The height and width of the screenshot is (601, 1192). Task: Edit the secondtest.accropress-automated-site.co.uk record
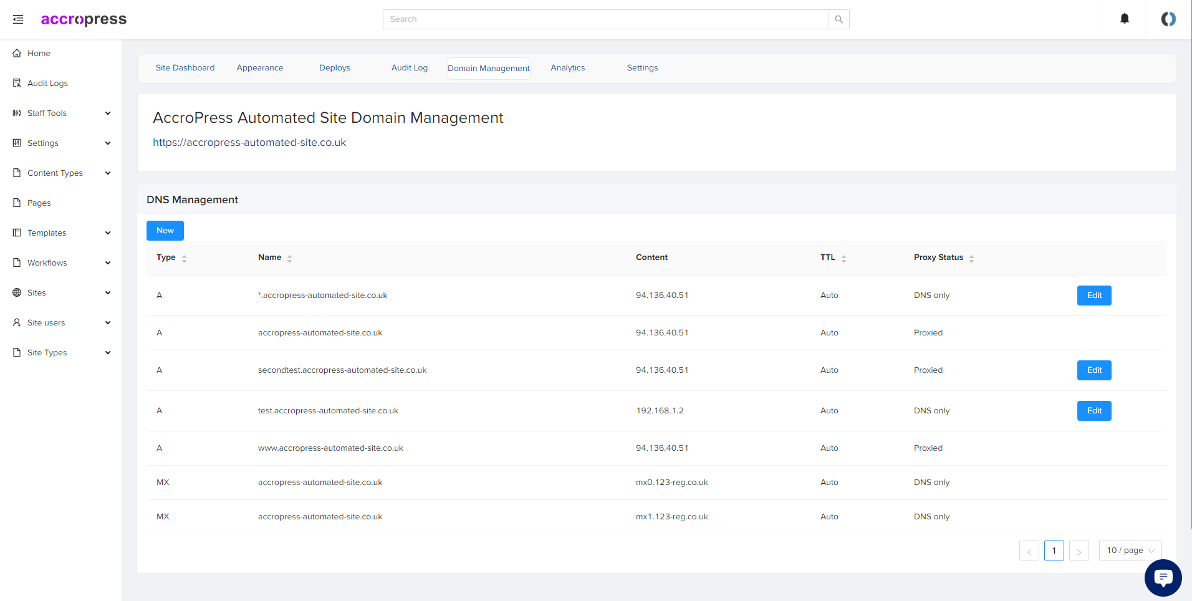point(1094,370)
